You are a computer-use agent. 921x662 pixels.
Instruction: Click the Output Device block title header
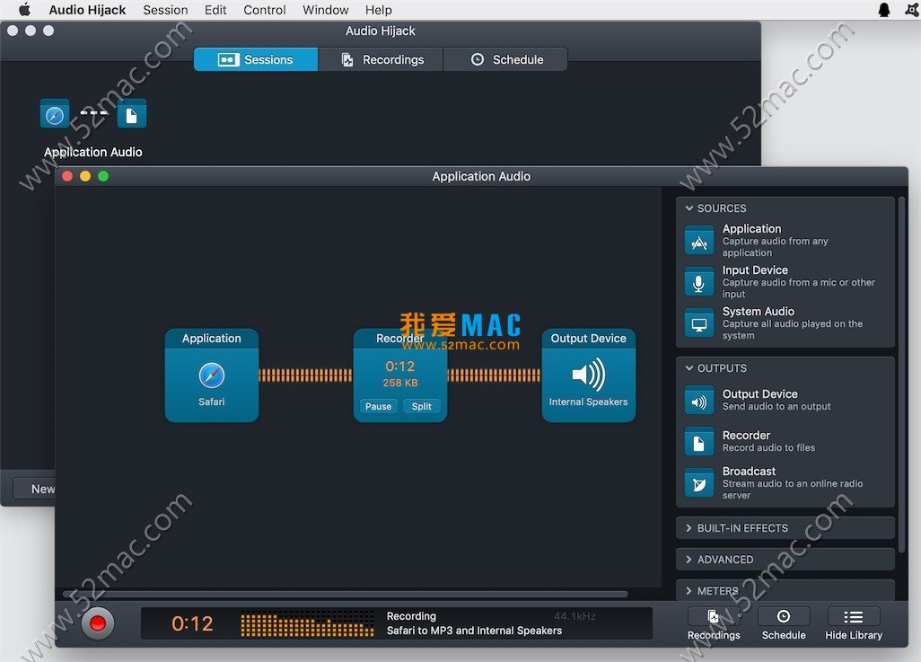tap(588, 339)
